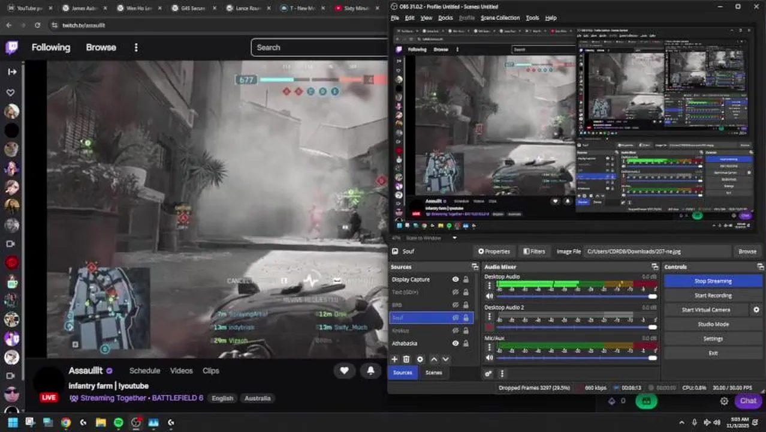Click the Twitch search field
Viewport: 766px width, 432px height.
(320, 47)
